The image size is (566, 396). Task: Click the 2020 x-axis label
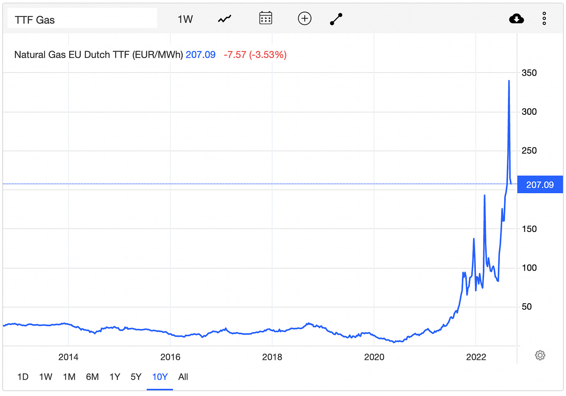374,357
